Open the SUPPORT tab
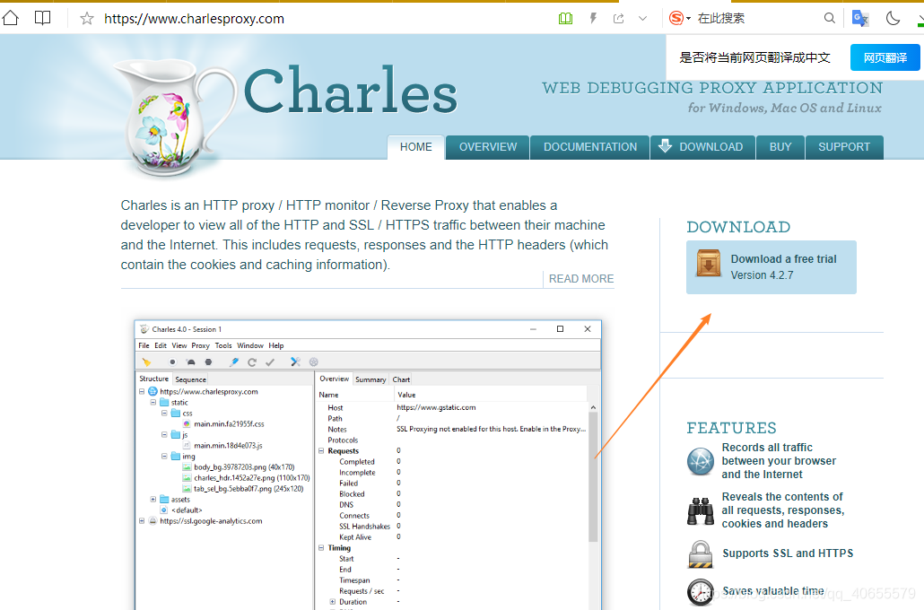This screenshot has height=610, width=924. click(844, 147)
